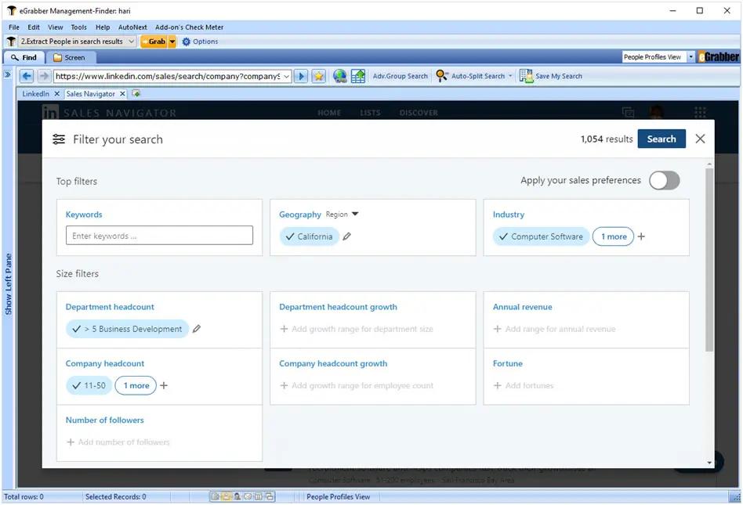Click the Options gear icon
The image size is (743, 505).
[x=187, y=41]
